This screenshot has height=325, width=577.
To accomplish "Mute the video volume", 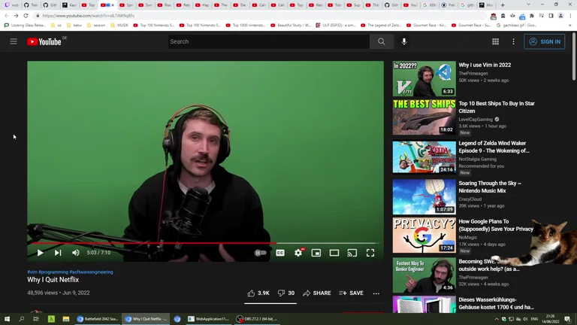I will pos(75,253).
